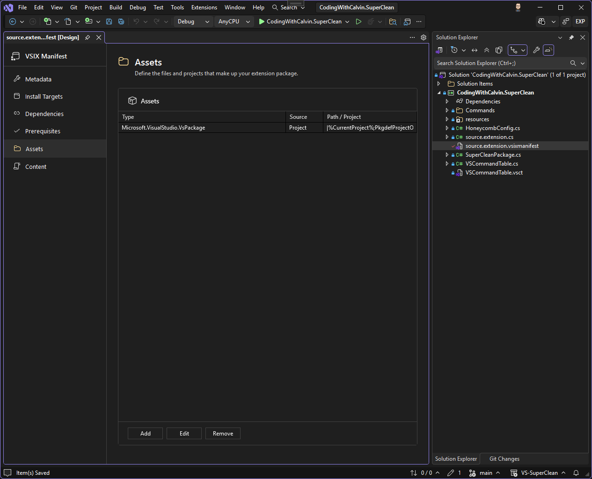The width and height of the screenshot is (592, 479).
Task: Switch to the Git Changes tab
Action: point(504,459)
